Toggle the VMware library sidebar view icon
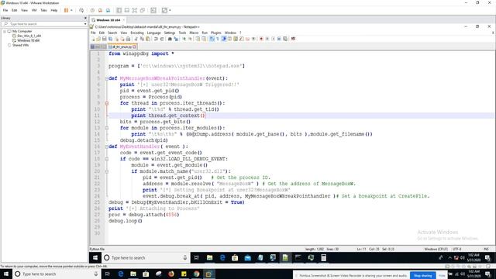 (x=119, y=10)
